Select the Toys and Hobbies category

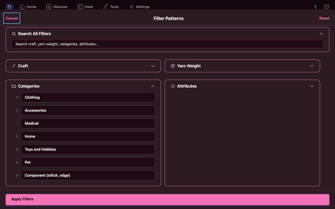88,149
